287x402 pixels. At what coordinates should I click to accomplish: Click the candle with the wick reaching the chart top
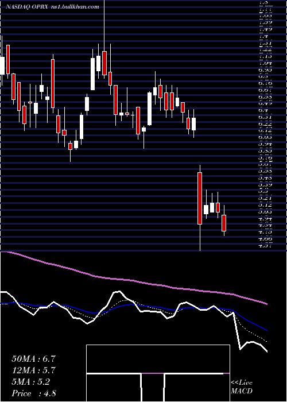pos(104,64)
